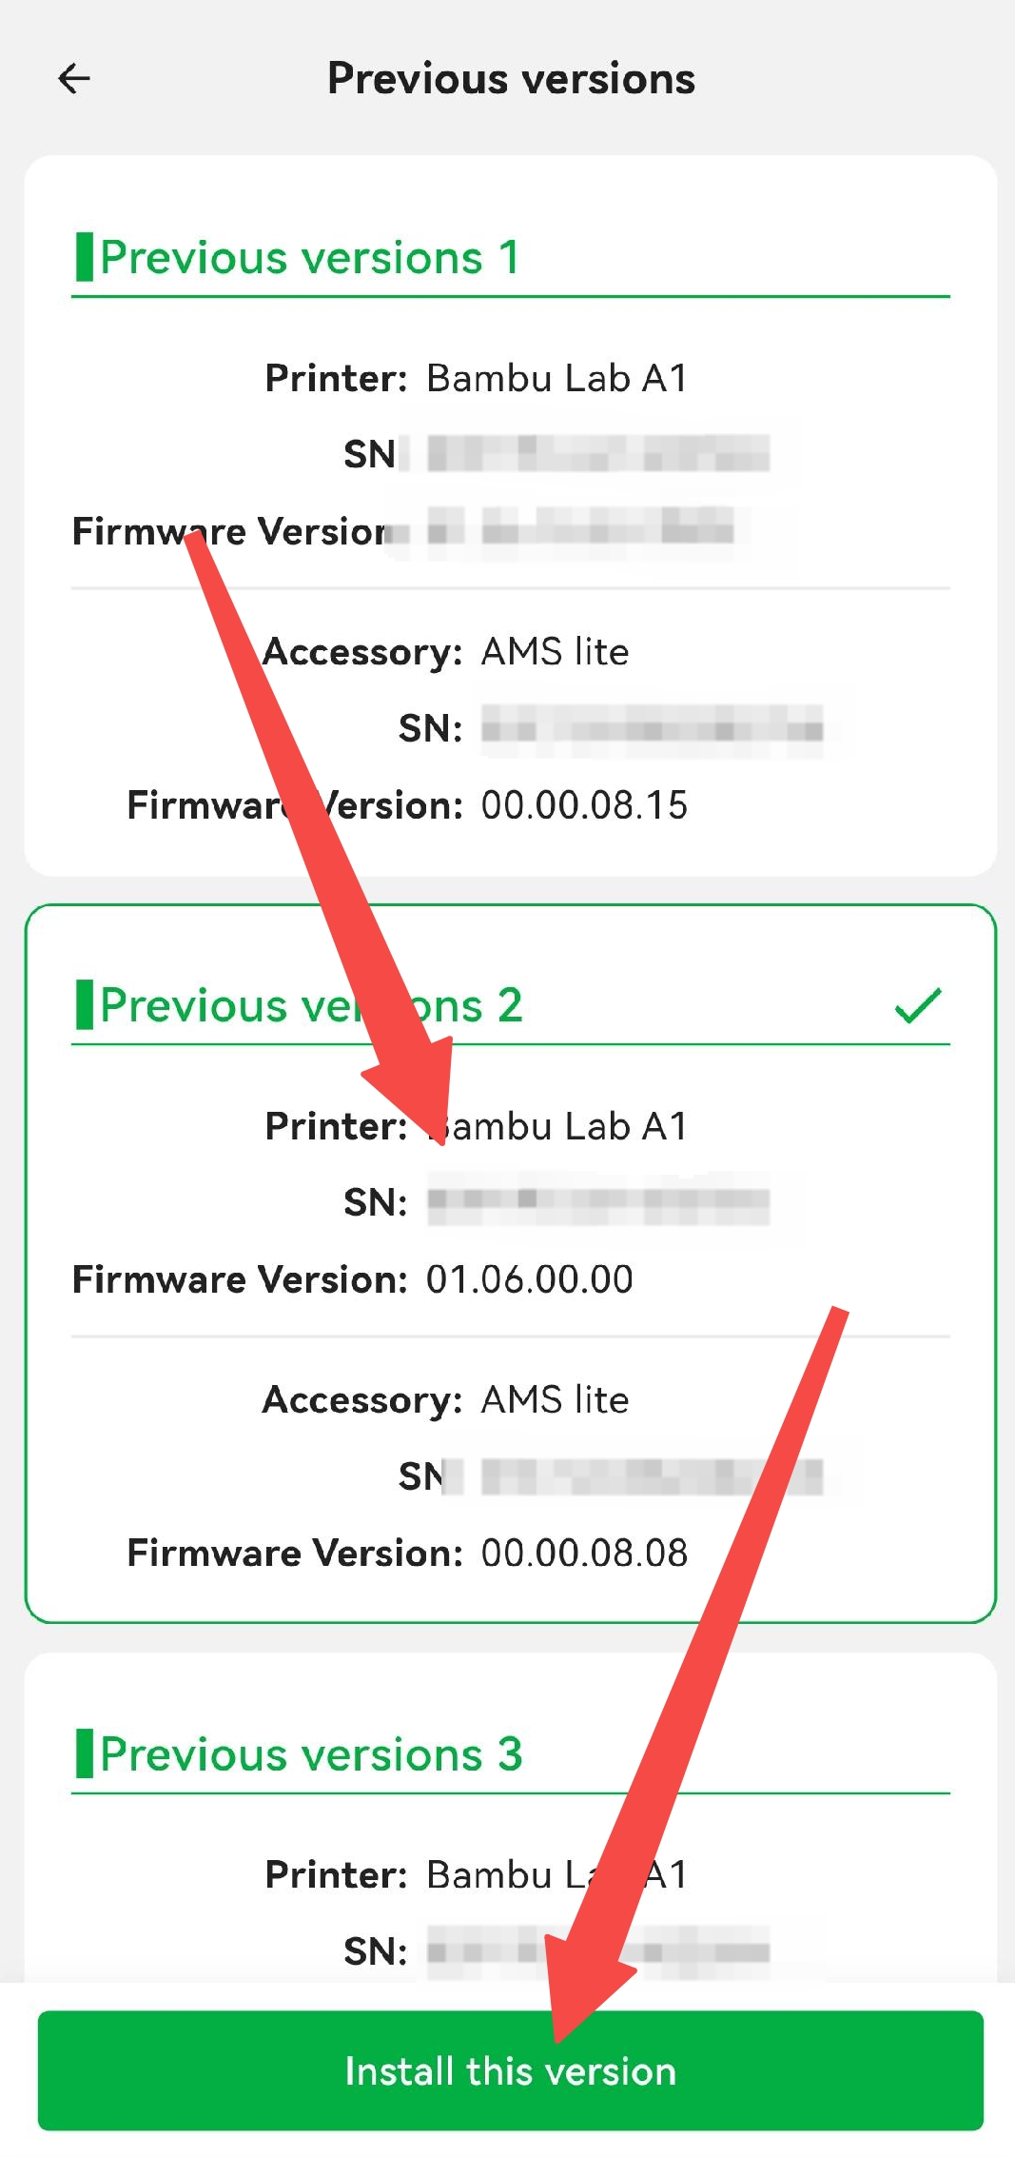
Task: Tap Bambu Lab A1 printer in version 3
Action: [x=556, y=1875]
